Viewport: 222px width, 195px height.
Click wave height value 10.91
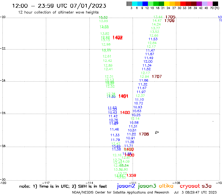point(130,138)
